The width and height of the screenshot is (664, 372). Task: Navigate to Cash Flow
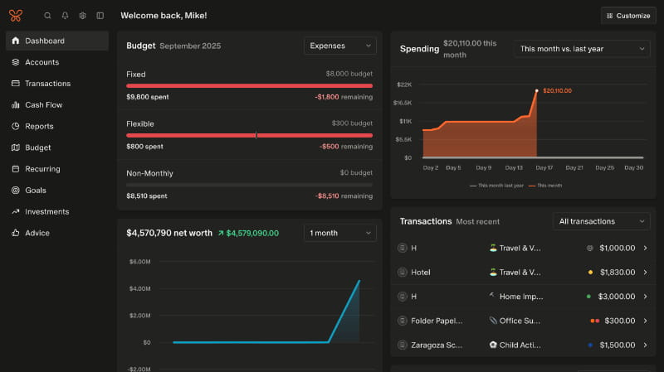(57, 105)
